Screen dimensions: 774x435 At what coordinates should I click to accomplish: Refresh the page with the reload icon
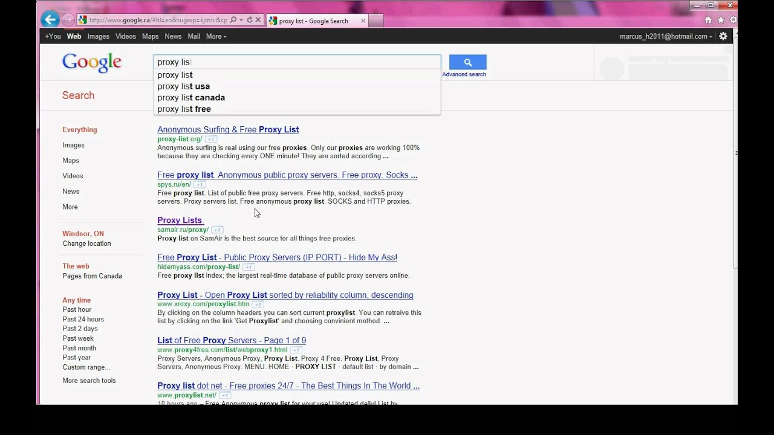click(x=249, y=20)
